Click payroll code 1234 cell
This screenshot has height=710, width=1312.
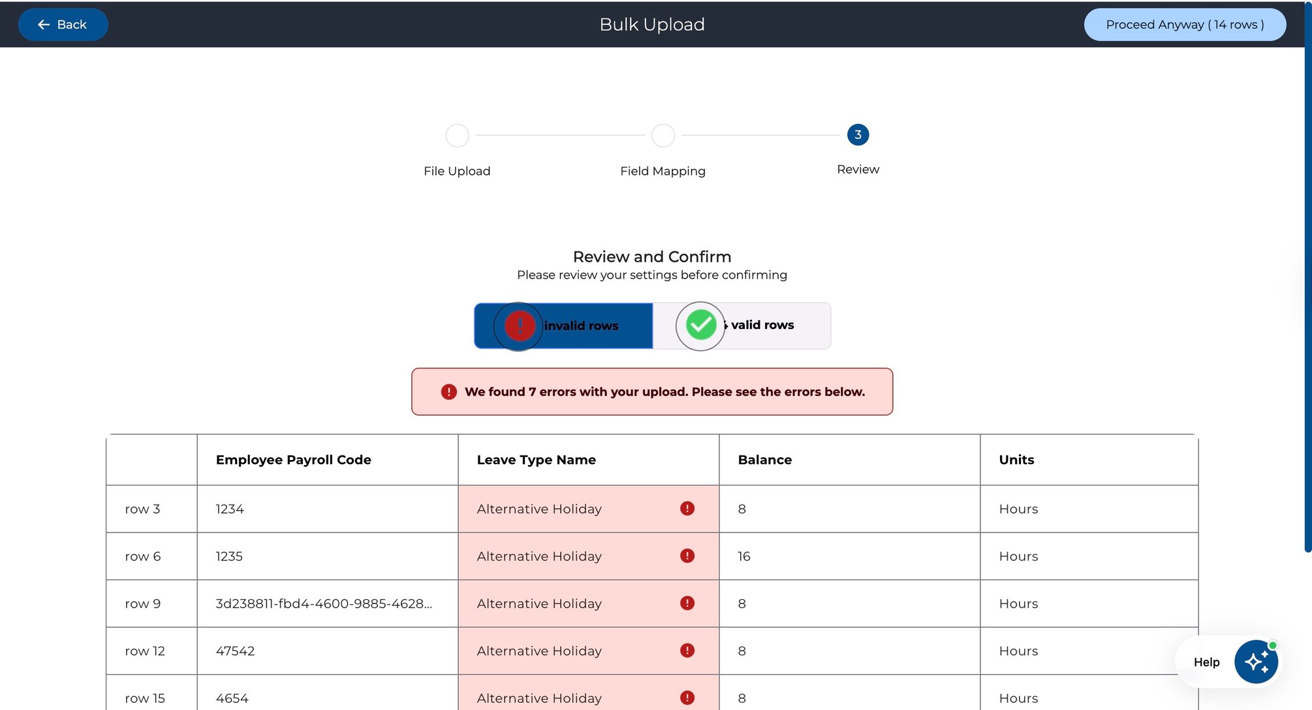point(328,509)
